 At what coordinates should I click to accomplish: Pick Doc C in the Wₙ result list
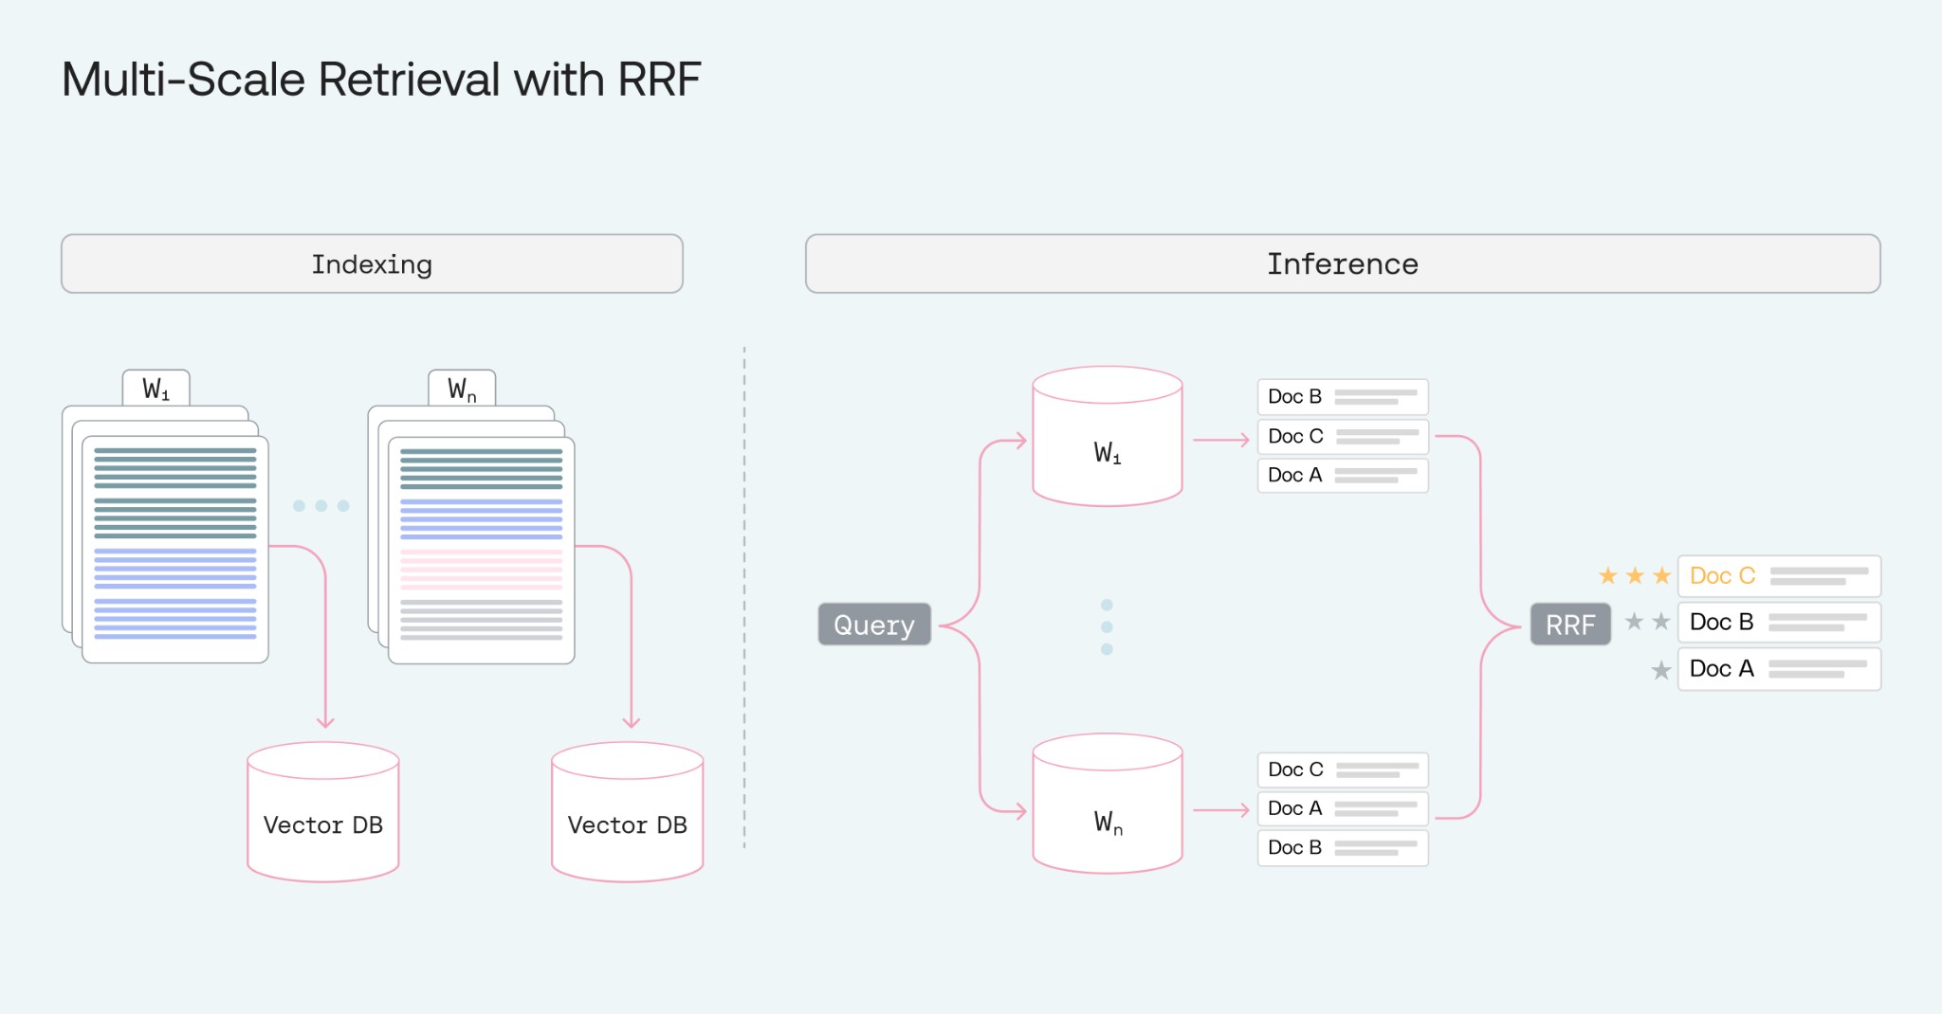click(1343, 770)
